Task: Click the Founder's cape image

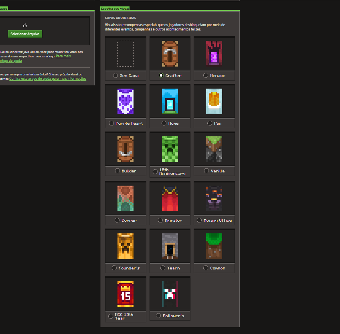Action: coord(125,246)
